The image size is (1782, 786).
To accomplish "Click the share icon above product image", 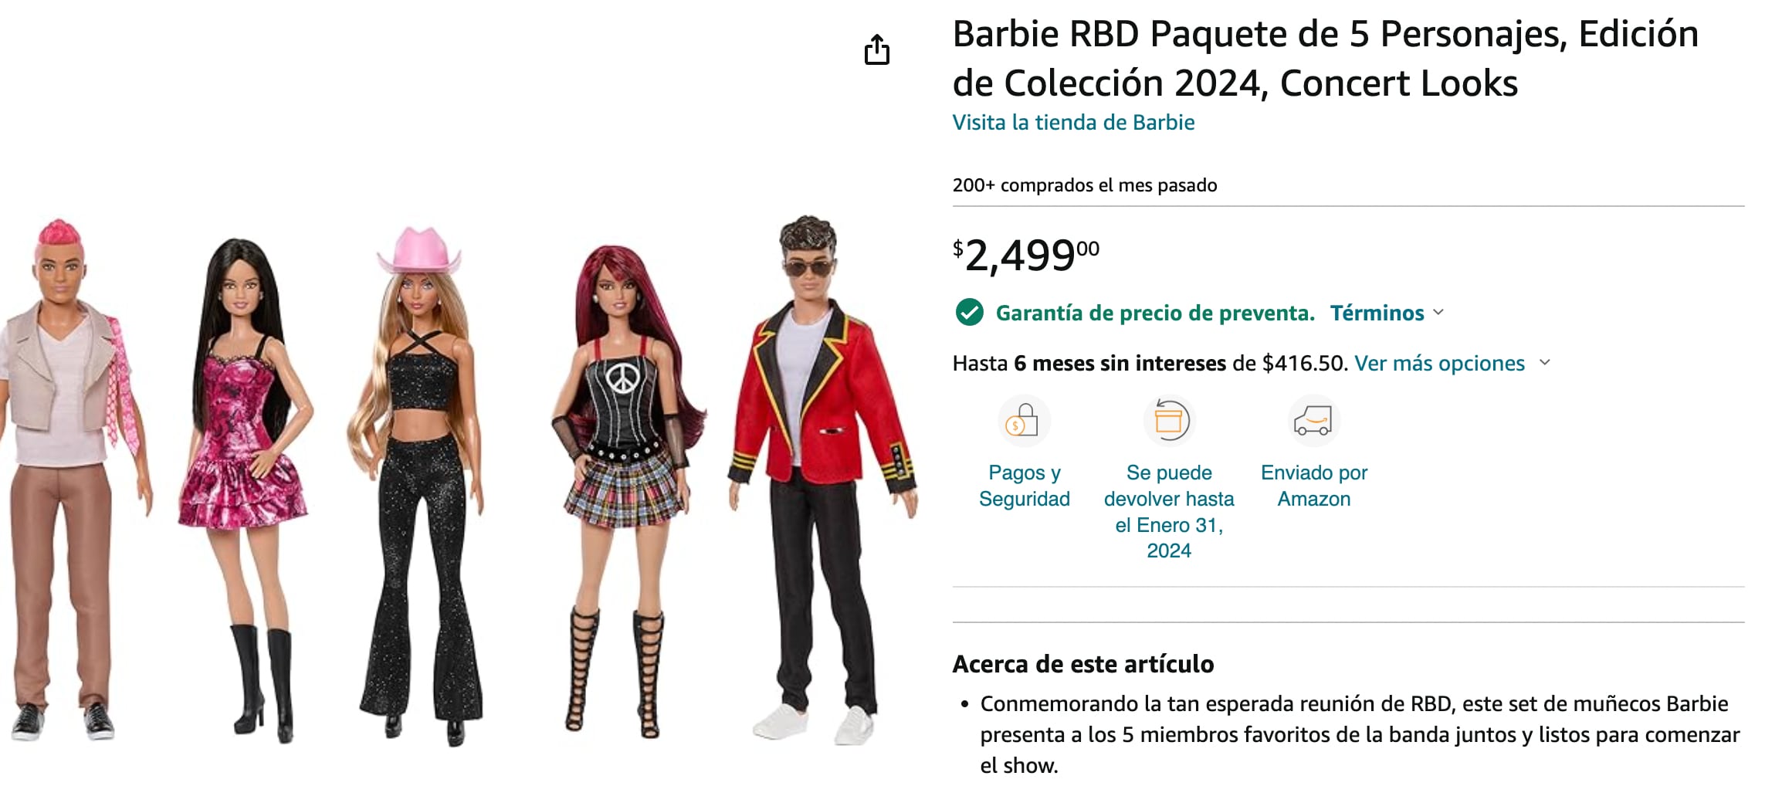I will click(x=876, y=49).
